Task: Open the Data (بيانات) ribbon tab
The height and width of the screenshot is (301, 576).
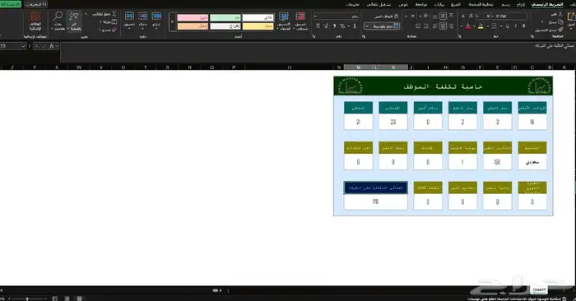Action: 439,4
